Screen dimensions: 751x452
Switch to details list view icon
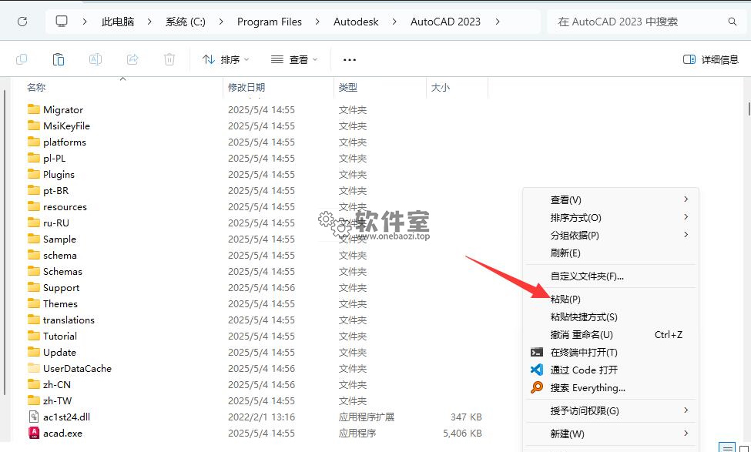point(728,448)
